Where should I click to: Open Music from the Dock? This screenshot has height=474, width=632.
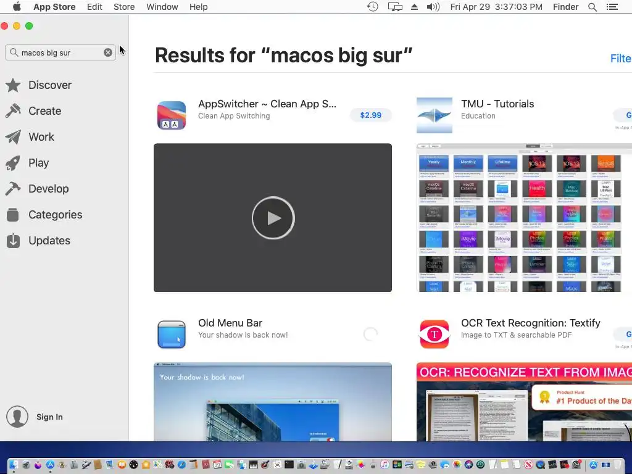pos(385,465)
